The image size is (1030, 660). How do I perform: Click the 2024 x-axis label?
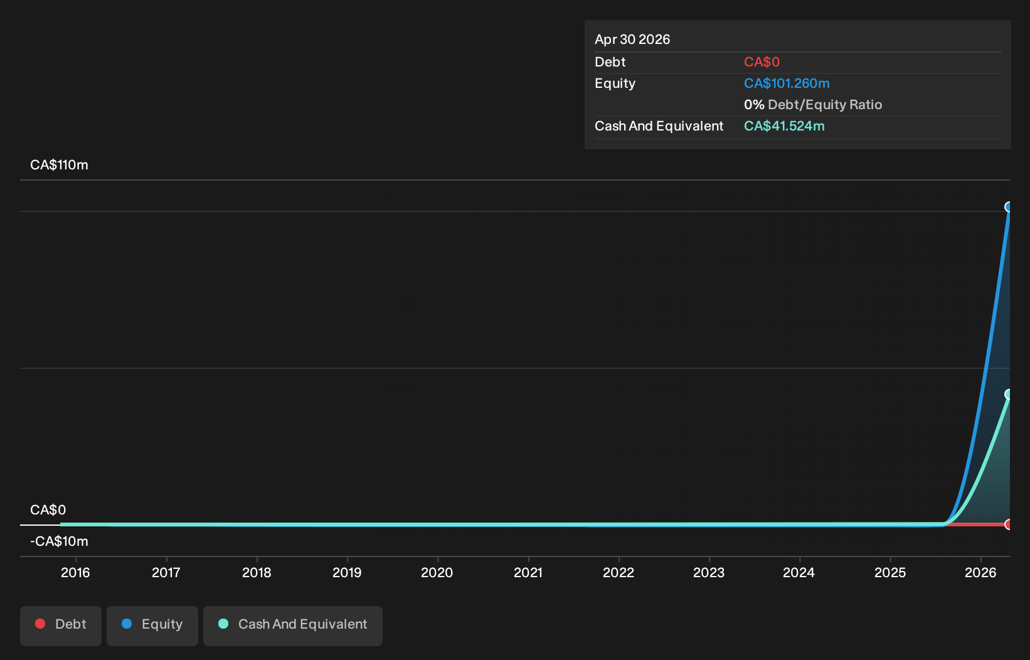[799, 572]
